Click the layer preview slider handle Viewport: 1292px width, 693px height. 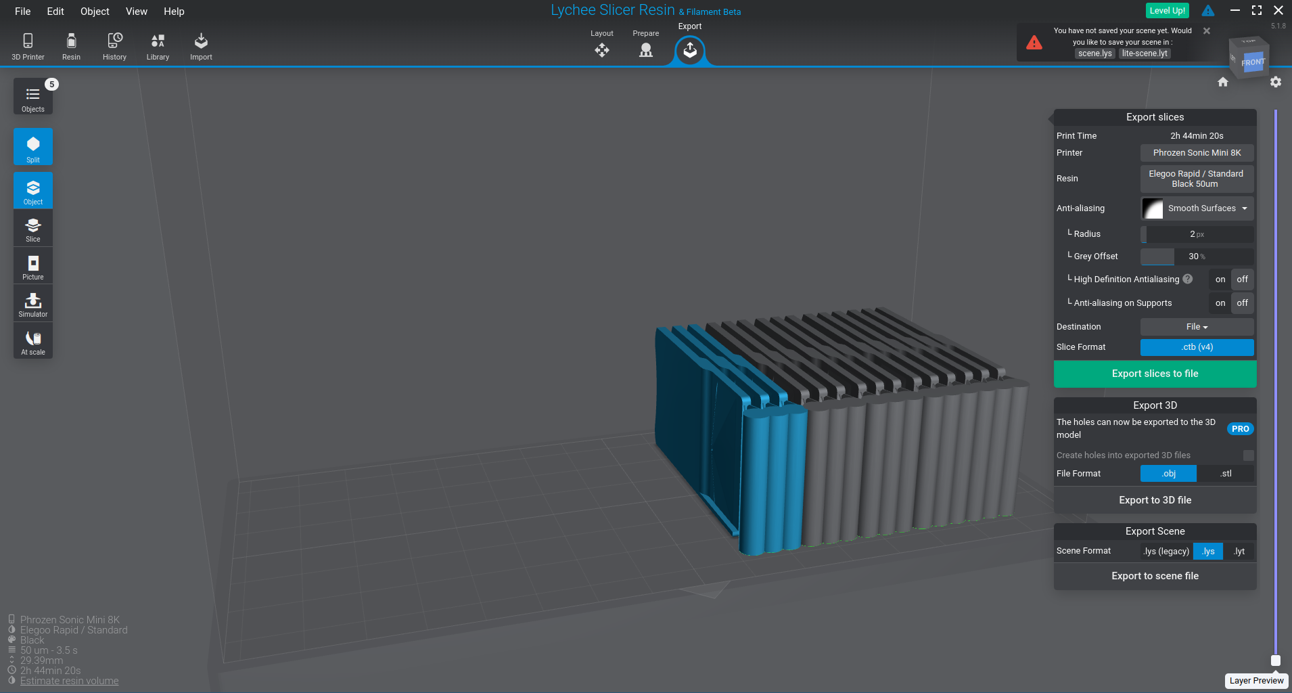[x=1276, y=661]
